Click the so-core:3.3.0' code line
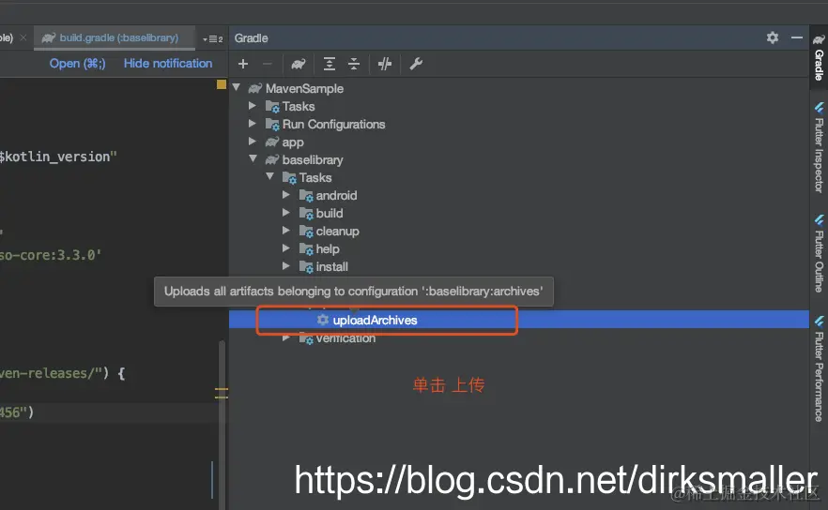This screenshot has width=828, height=510. coord(51,255)
